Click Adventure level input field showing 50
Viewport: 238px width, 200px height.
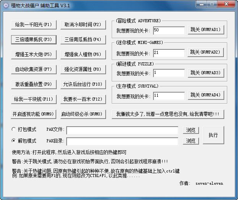(169, 31)
